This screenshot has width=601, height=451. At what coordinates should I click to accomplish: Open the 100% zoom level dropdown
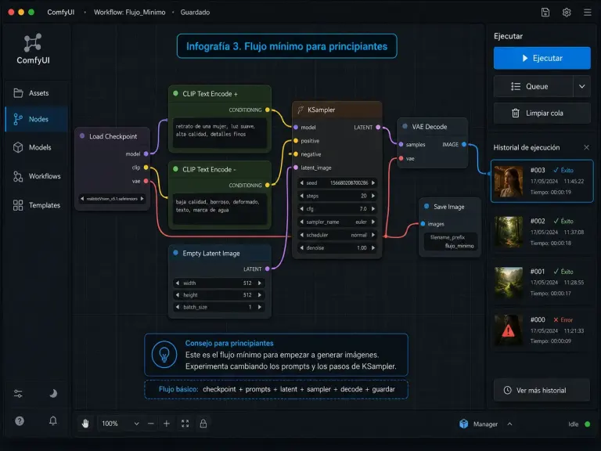point(120,424)
